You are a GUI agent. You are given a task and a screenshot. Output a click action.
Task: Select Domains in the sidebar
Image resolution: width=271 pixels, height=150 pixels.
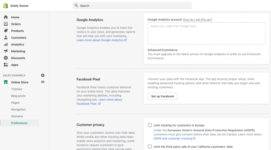(x=17, y=116)
